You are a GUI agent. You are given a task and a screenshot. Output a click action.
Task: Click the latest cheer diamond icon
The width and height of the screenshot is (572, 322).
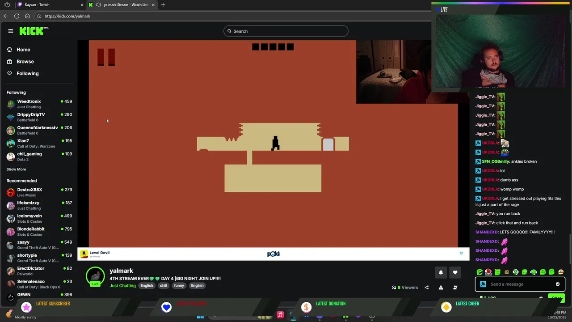click(446, 307)
